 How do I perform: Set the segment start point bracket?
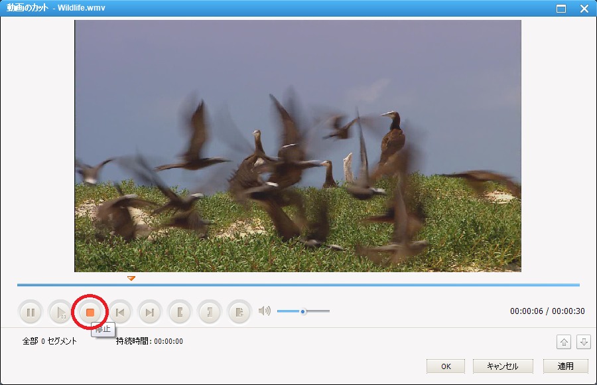point(180,313)
